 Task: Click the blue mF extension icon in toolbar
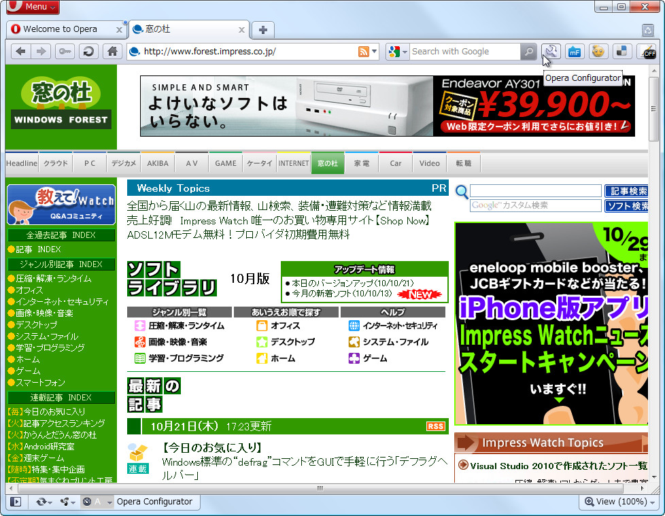(575, 51)
